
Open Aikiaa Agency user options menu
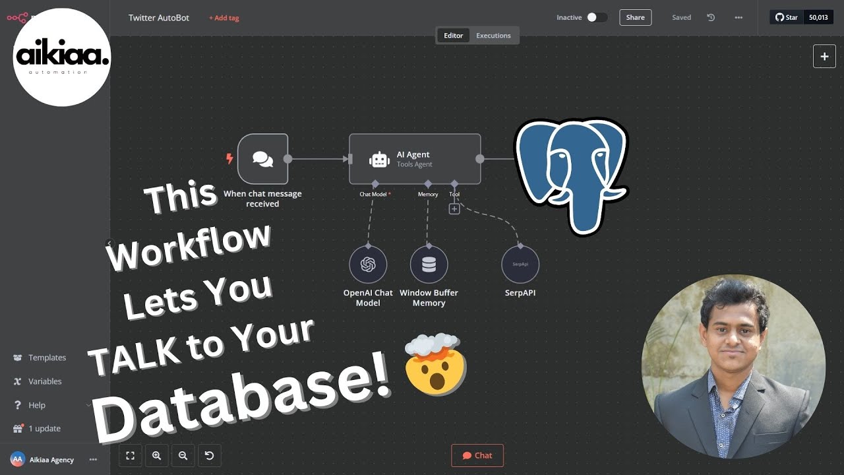pyautogui.click(x=93, y=460)
